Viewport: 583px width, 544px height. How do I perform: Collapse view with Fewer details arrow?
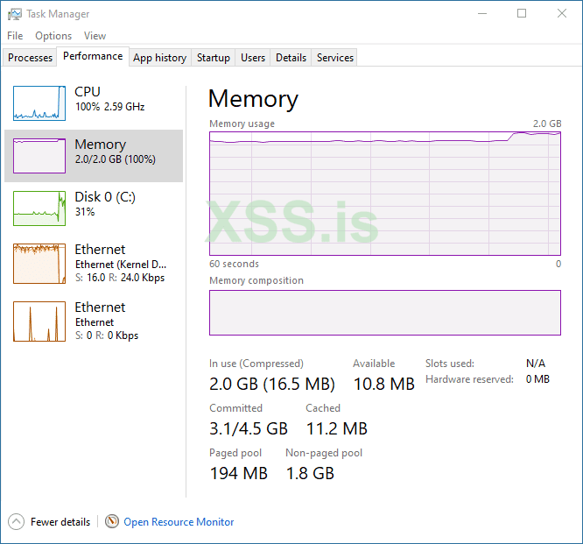(17, 522)
